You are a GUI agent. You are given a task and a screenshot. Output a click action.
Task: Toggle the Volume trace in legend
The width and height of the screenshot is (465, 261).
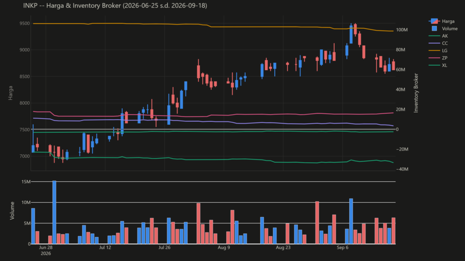click(x=443, y=29)
